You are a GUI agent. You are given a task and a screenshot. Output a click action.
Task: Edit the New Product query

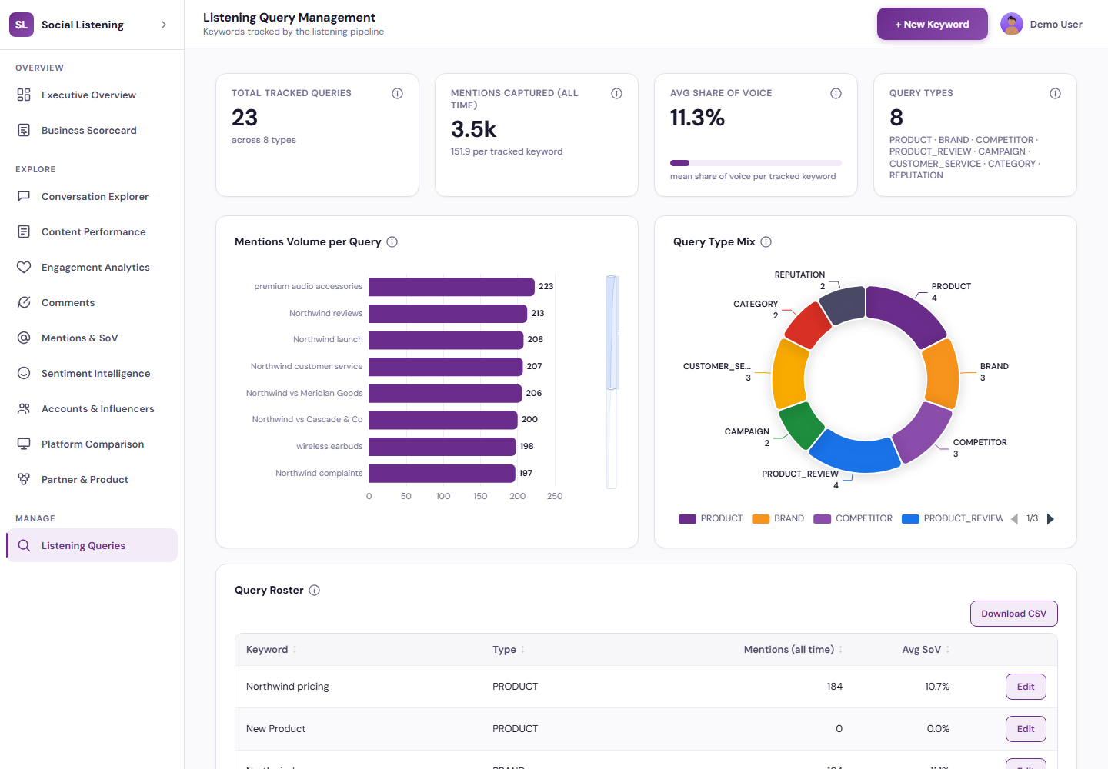(x=1026, y=729)
